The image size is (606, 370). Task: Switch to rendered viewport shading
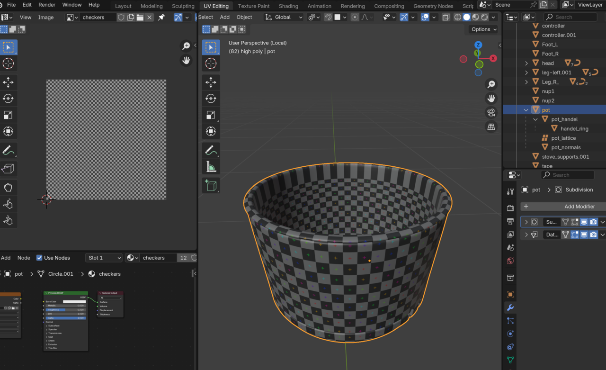click(x=485, y=17)
